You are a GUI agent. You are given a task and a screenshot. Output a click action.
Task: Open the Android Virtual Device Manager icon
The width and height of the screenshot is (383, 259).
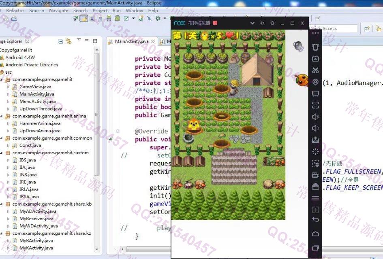tap(117, 19)
